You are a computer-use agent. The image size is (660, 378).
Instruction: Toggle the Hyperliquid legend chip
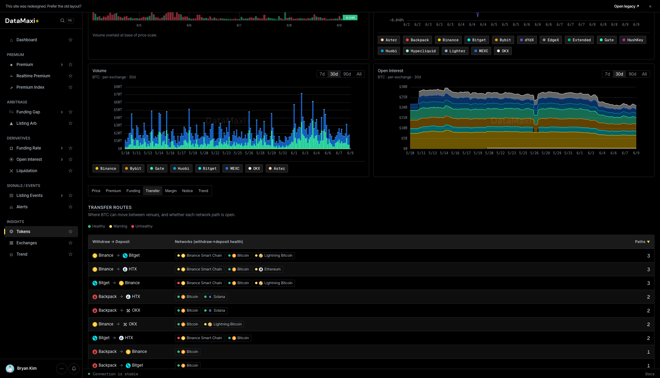click(x=421, y=51)
